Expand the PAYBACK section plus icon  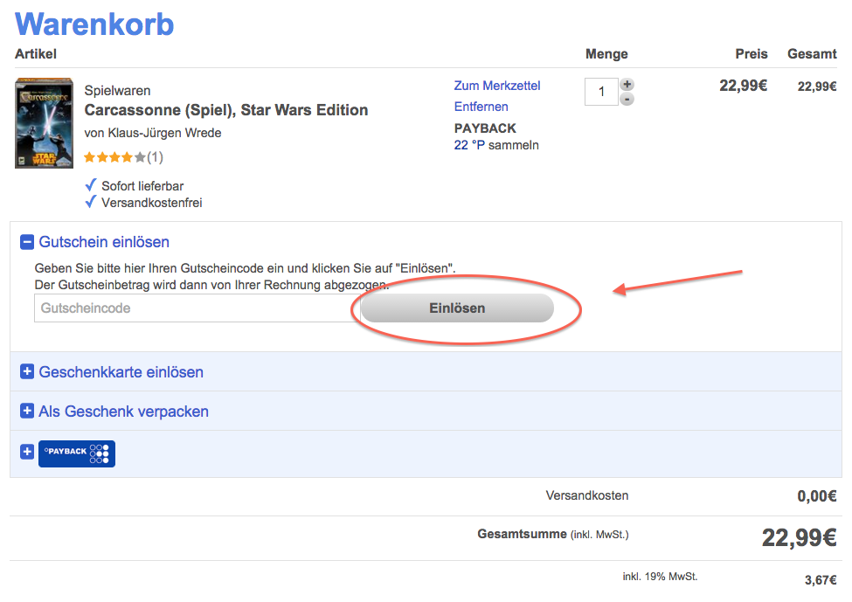(27, 452)
